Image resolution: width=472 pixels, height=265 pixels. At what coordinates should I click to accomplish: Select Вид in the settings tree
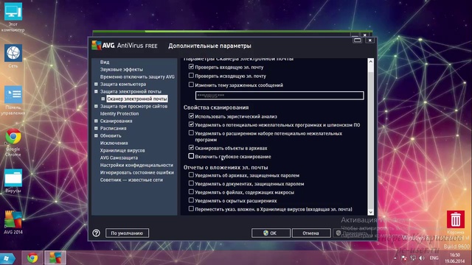(105, 62)
